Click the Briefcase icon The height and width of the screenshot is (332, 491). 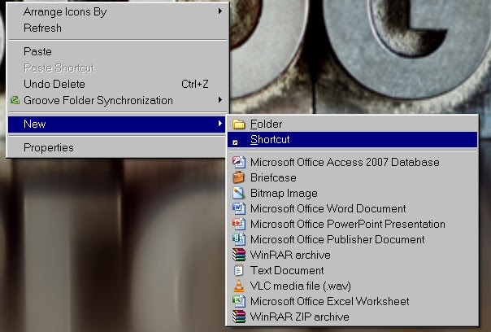(239, 177)
